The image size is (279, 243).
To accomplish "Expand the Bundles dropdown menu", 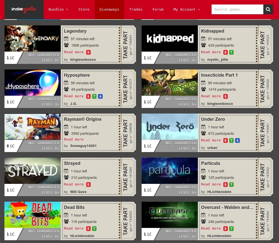I will pos(58,9).
